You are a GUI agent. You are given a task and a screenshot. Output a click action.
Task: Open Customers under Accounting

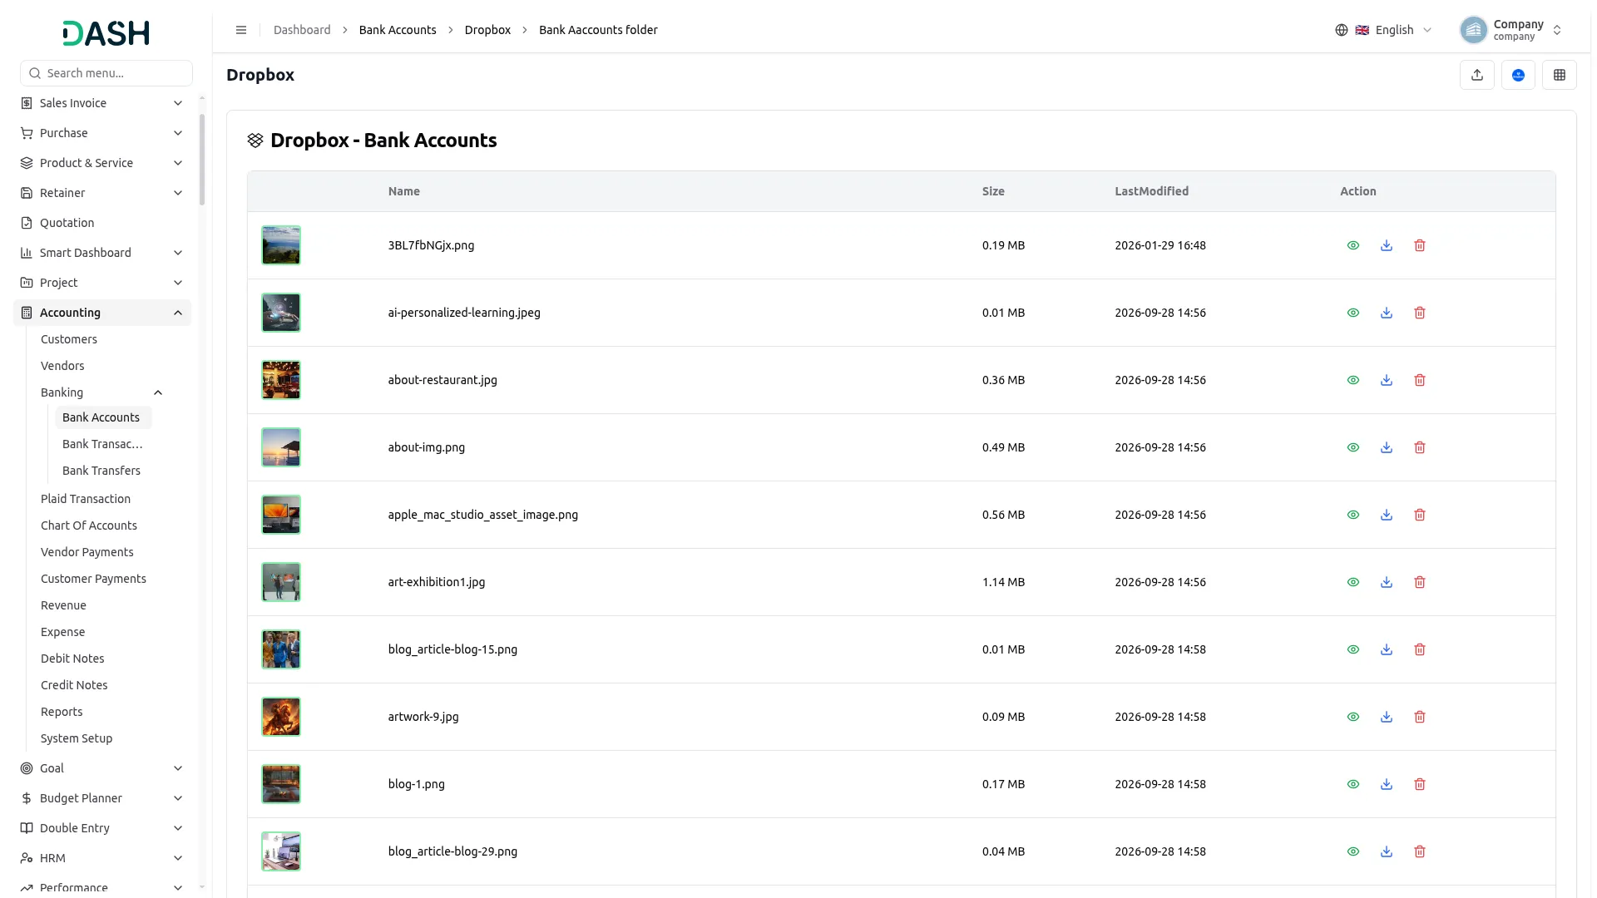click(x=69, y=339)
